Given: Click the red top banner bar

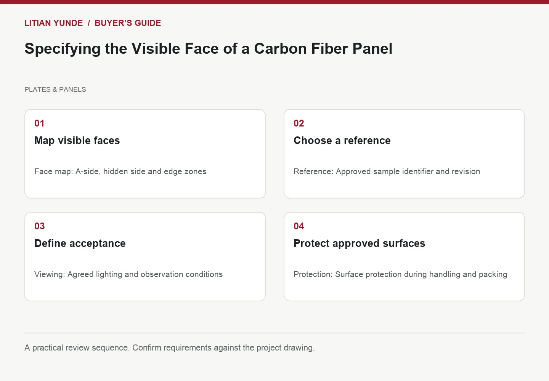Looking at the screenshot, I should click(x=274, y=2).
